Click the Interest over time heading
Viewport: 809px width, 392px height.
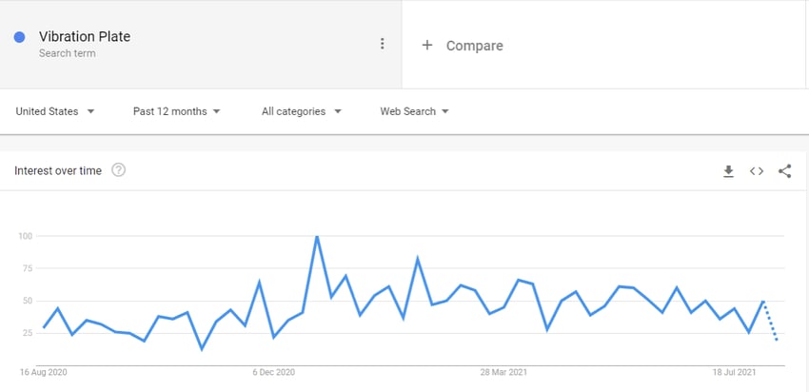[x=58, y=170]
